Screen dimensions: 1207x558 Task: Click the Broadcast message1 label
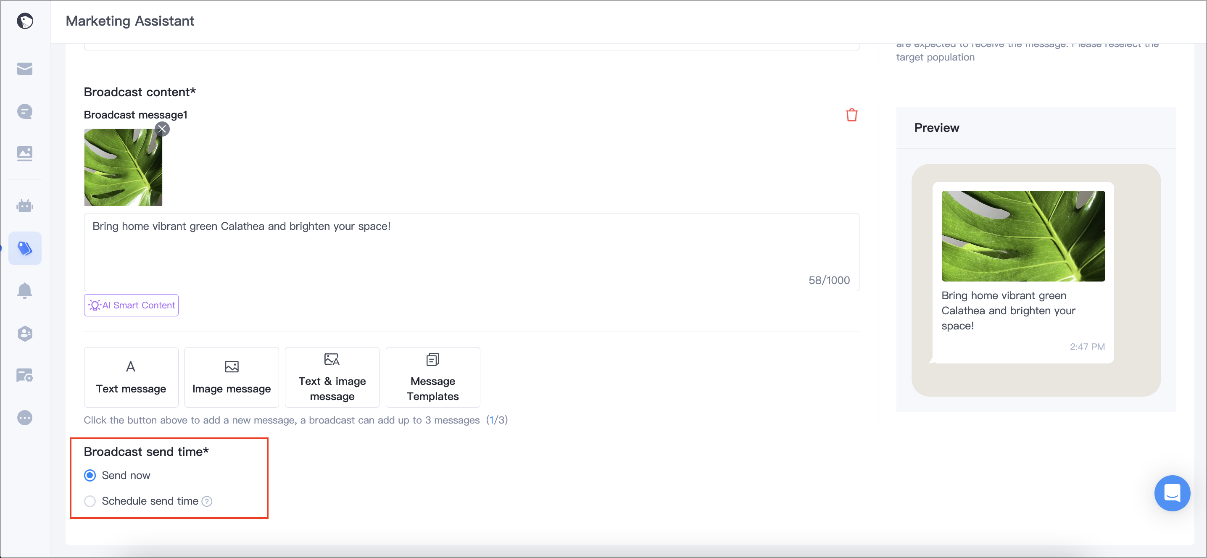point(135,115)
